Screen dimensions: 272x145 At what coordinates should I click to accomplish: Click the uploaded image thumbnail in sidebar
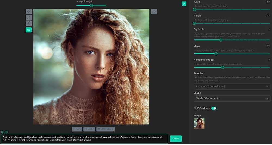[x=199, y=123]
